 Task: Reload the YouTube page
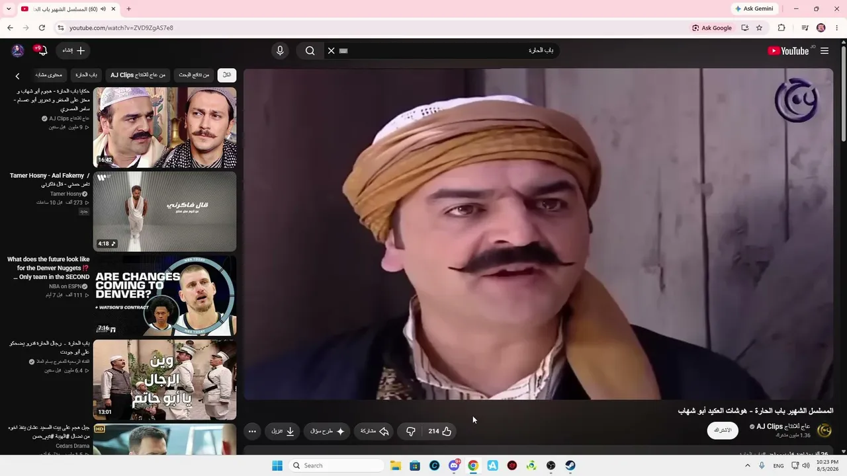click(42, 28)
